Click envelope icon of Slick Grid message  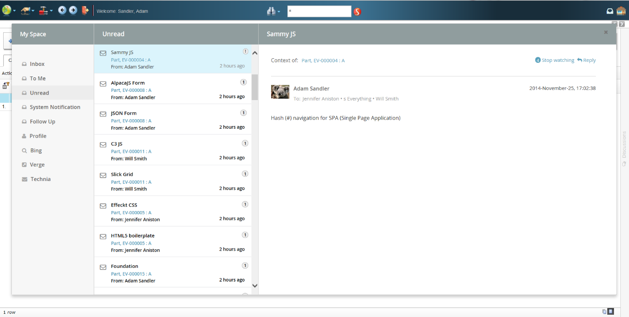103,175
